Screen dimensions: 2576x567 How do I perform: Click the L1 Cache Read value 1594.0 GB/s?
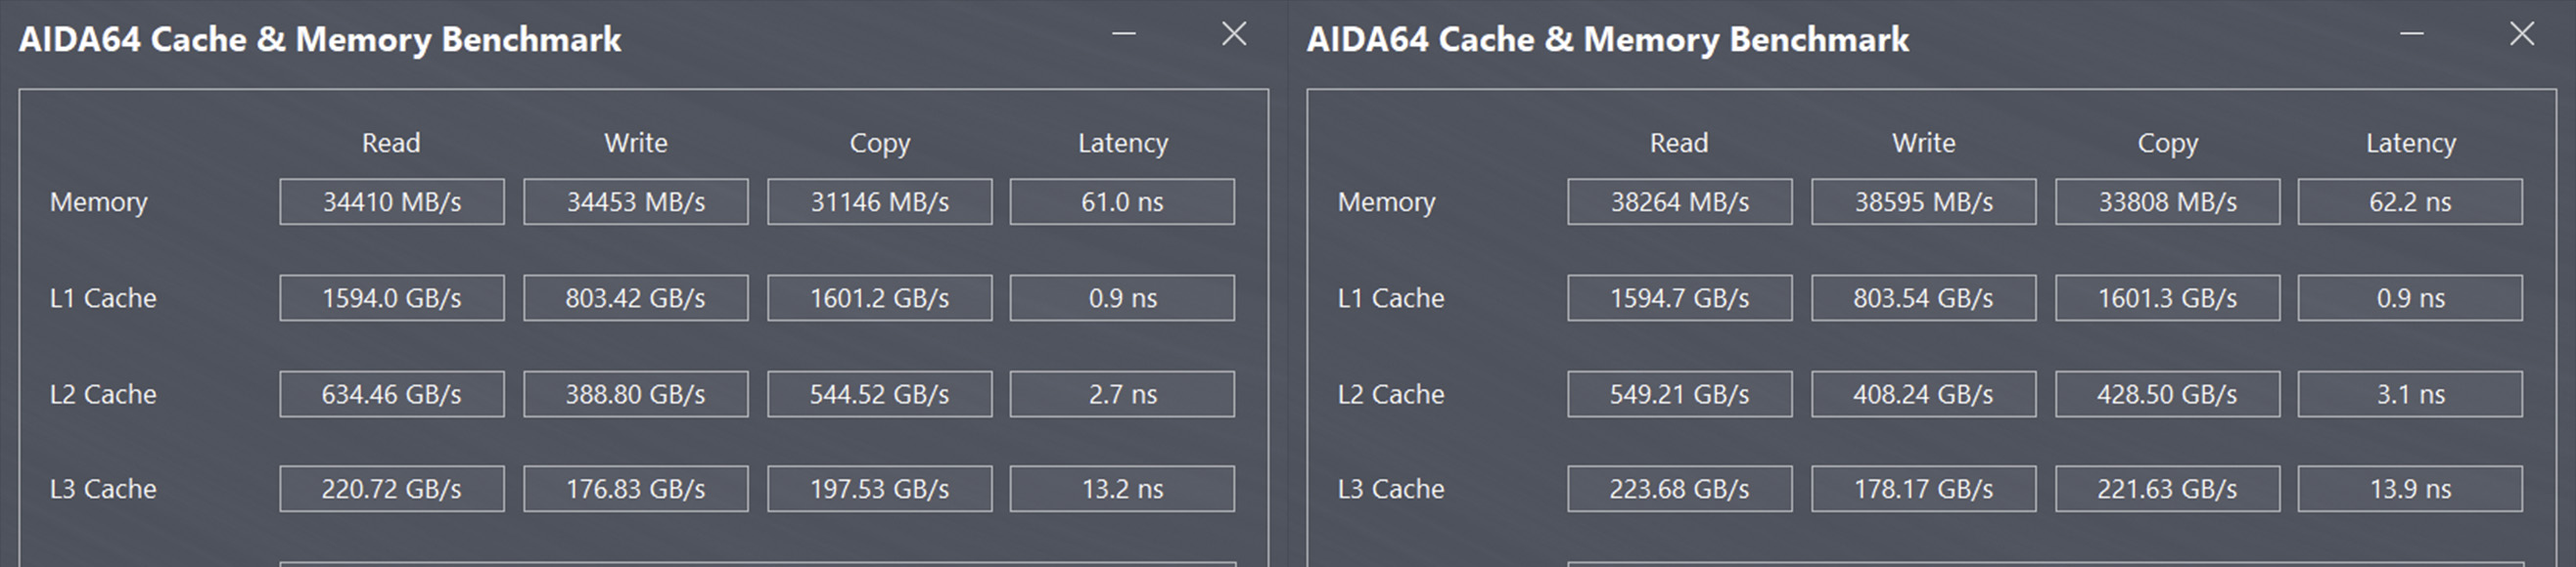coord(391,297)
